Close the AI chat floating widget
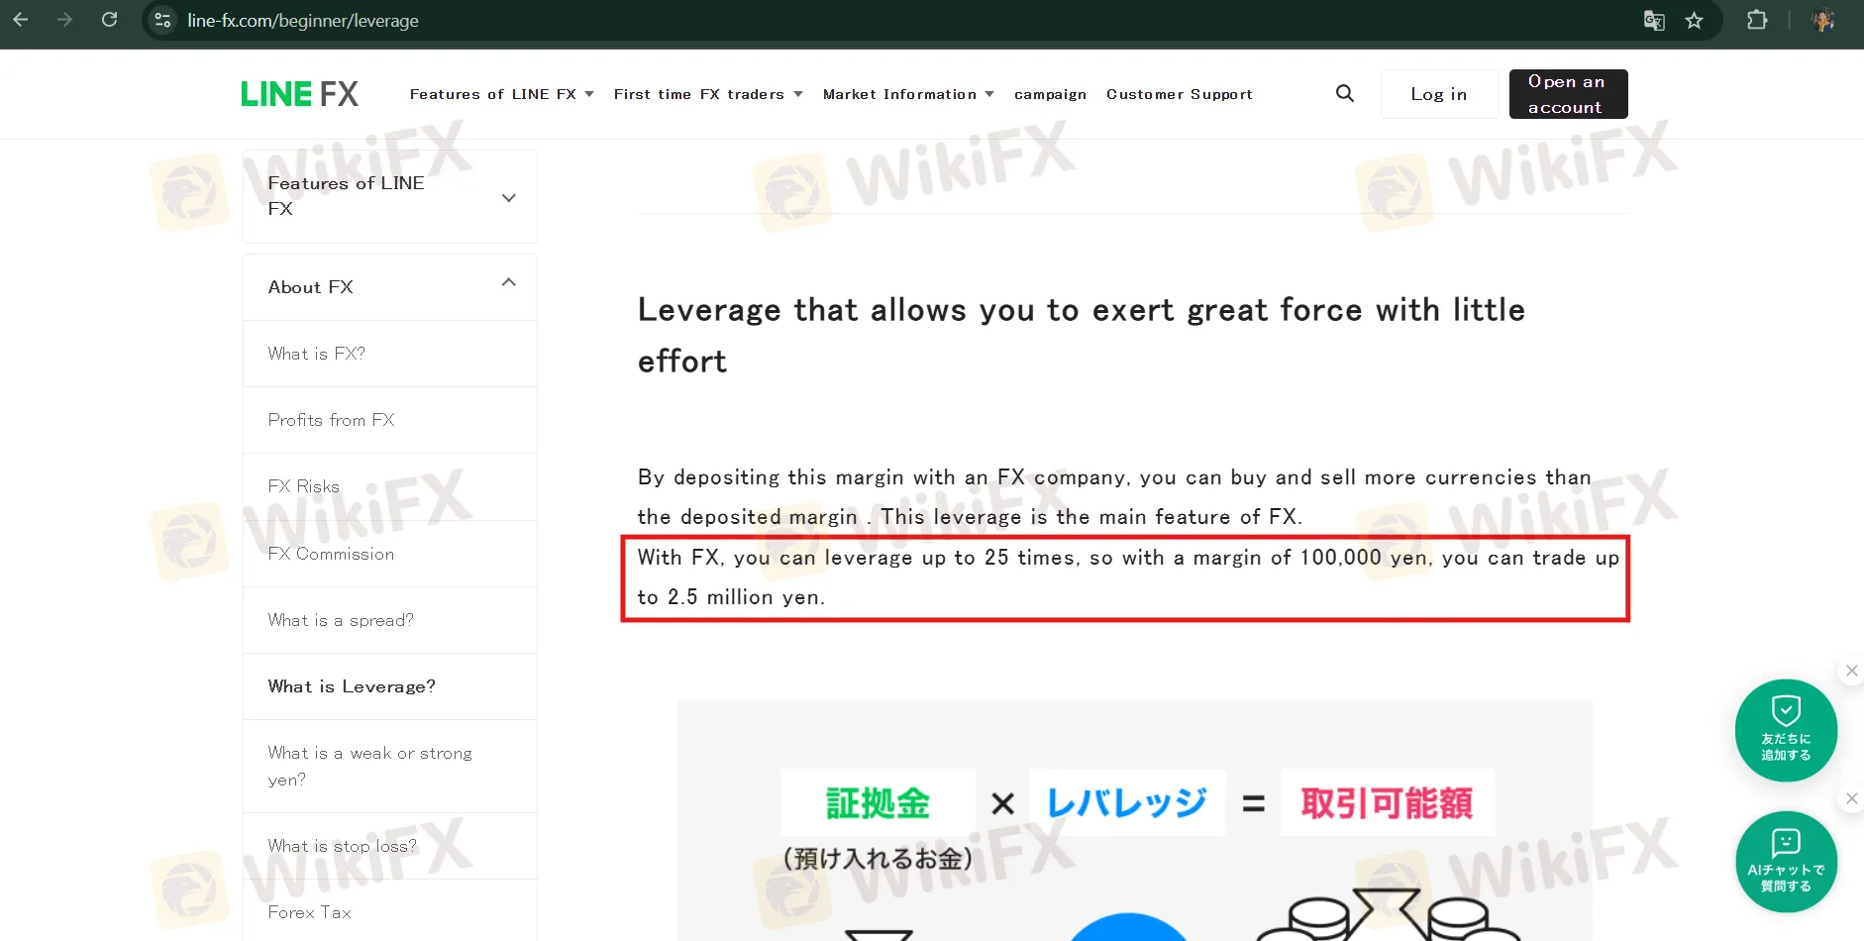The image size is (1864, 941). (x=1851, y=798)
